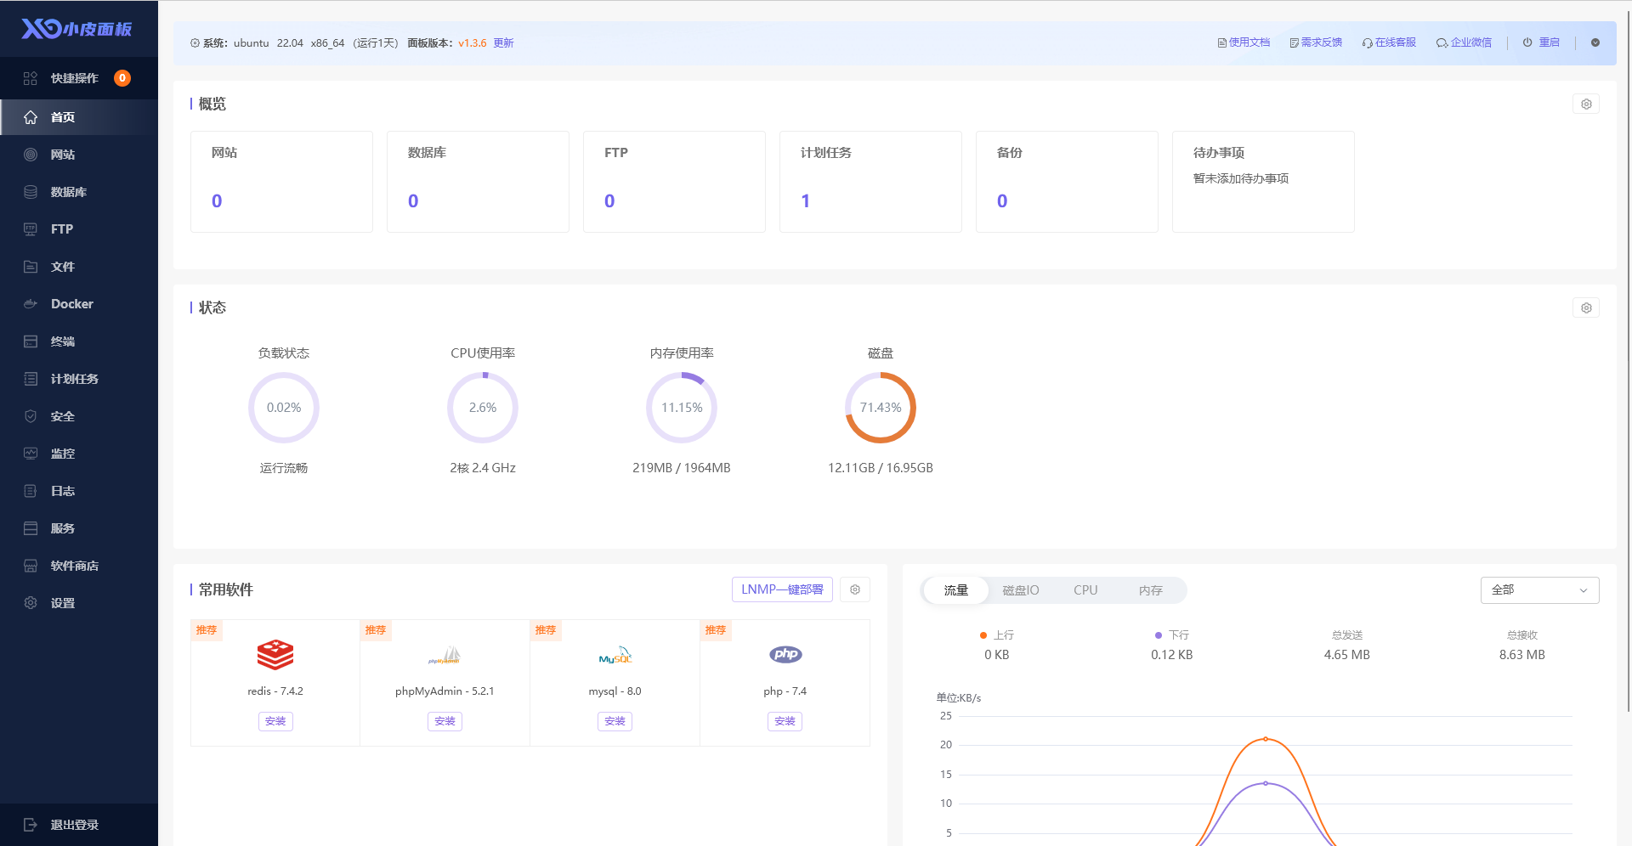Click the LNMP一键部署 button

(x=782, y=589)
